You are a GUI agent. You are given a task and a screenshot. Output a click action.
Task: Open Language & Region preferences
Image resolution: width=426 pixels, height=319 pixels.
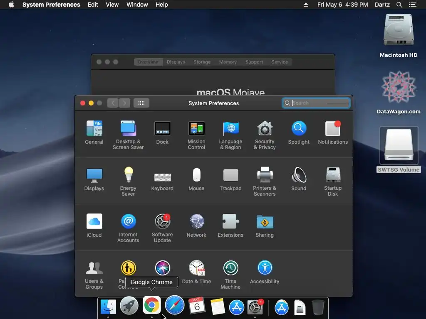tap(230, 135)
